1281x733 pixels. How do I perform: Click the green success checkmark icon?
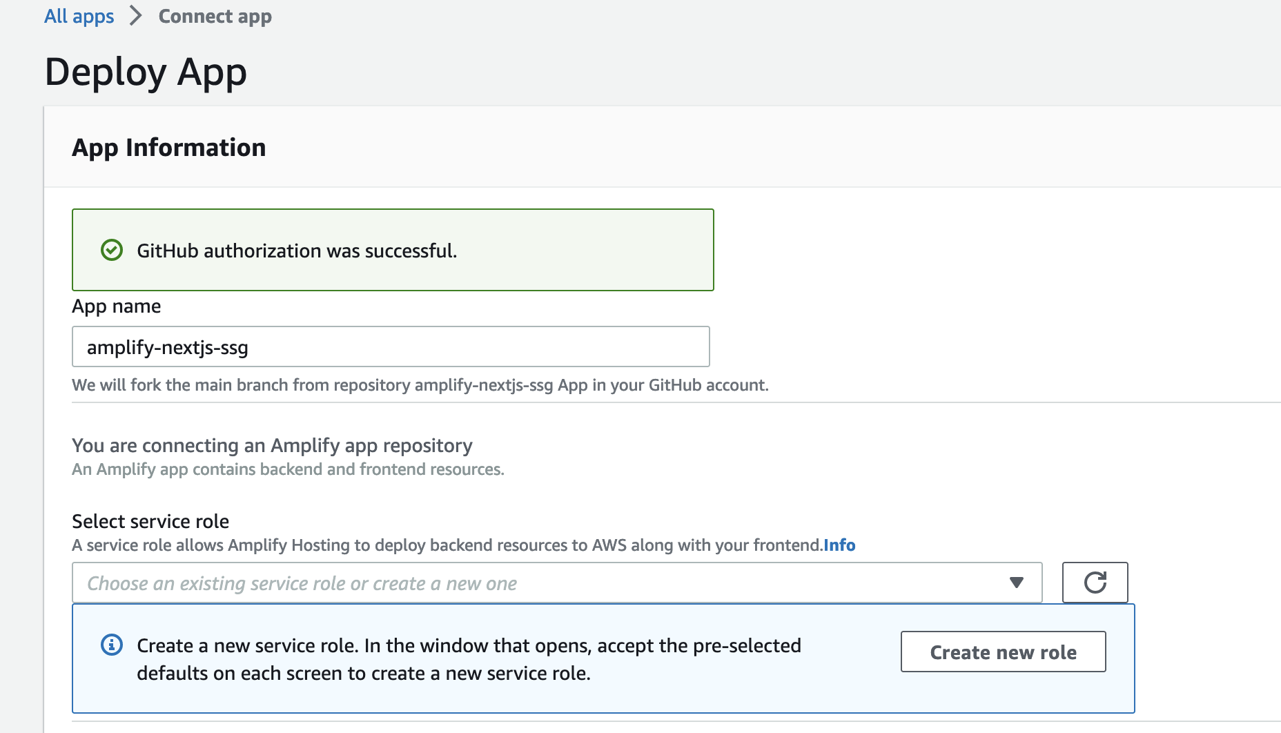coord(113,250)
